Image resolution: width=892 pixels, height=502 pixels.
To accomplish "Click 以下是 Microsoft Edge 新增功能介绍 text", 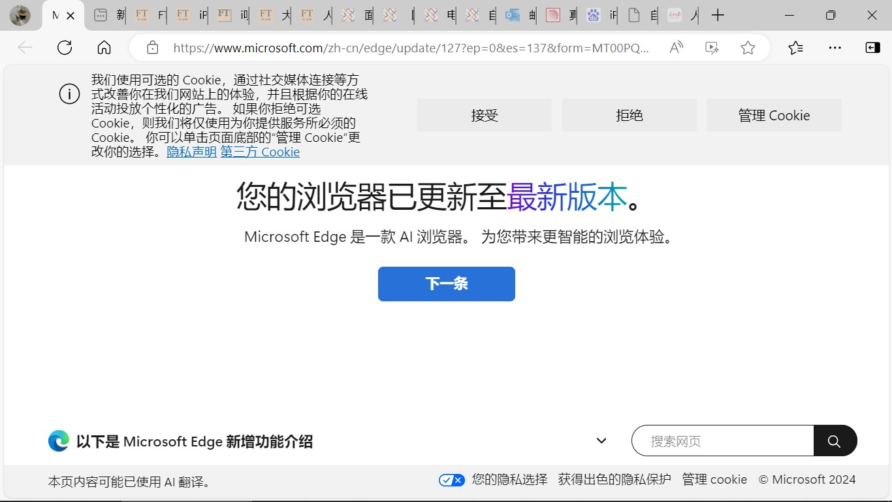I will 195,441.
